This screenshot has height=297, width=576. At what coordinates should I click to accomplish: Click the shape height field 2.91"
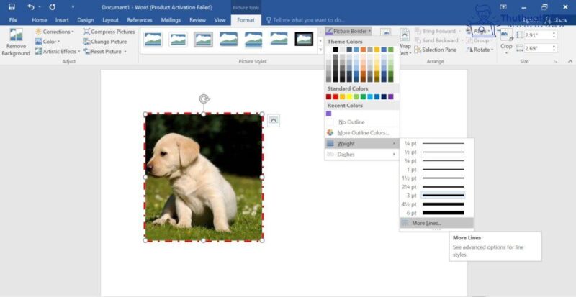point(539,35)
